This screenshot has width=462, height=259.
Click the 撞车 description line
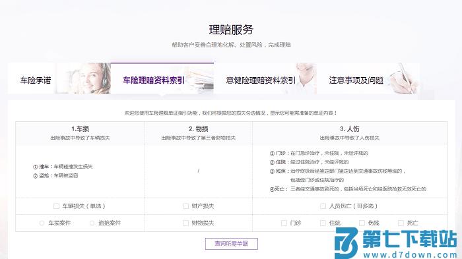(x=63, y=167)
